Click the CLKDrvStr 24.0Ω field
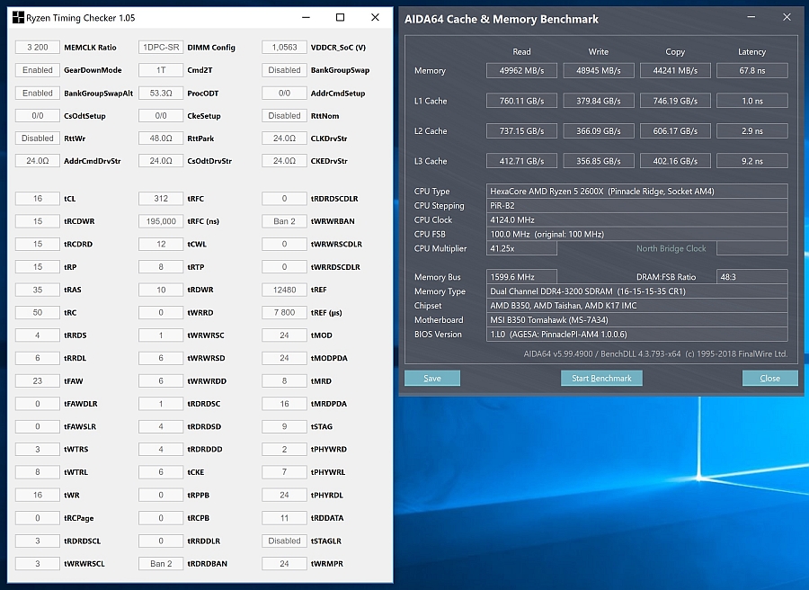Screen dimensions: 809x590 pyautogui.click(x=284, y=139)
